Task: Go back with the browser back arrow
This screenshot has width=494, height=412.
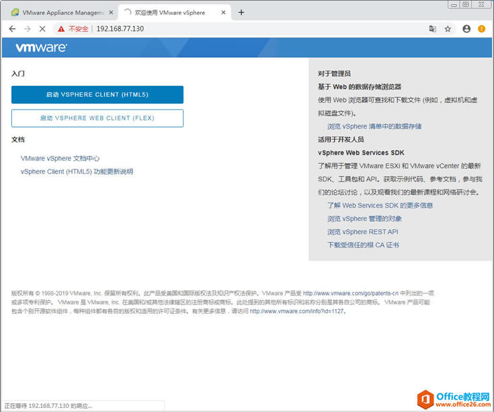Action: click(12, 29)
